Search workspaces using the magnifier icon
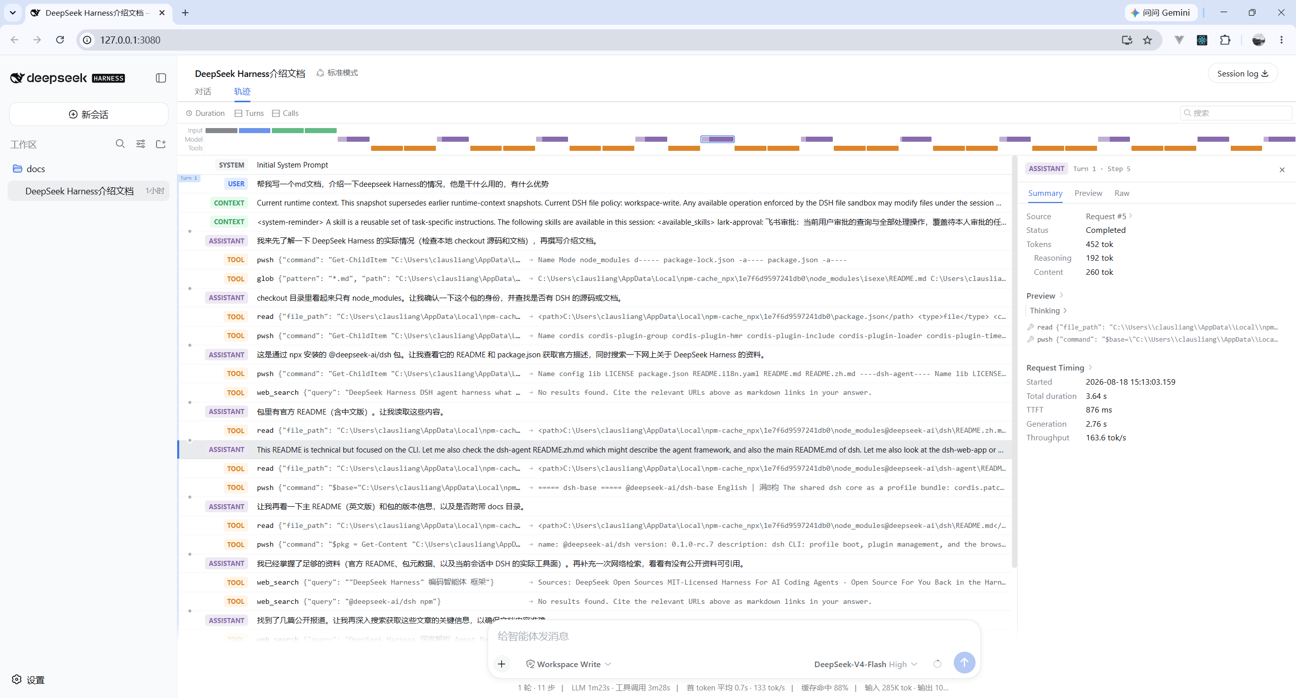 [120, 144]
